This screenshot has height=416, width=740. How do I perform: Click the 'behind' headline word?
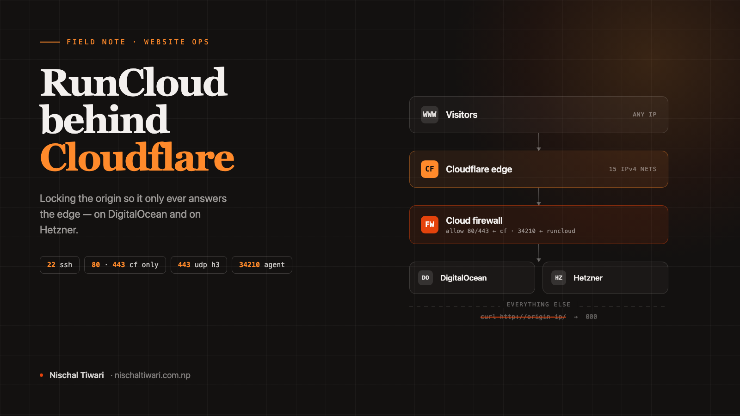click(x=105, y=119)
